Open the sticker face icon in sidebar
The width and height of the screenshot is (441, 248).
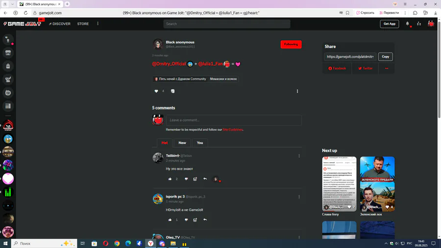8,93
